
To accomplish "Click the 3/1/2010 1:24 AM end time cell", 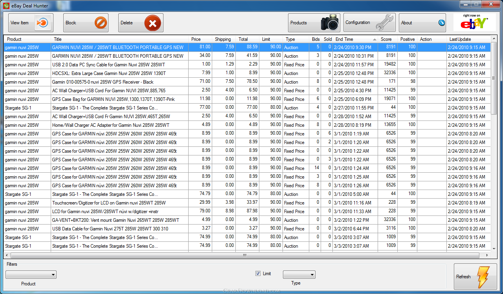I will [355, 168].
